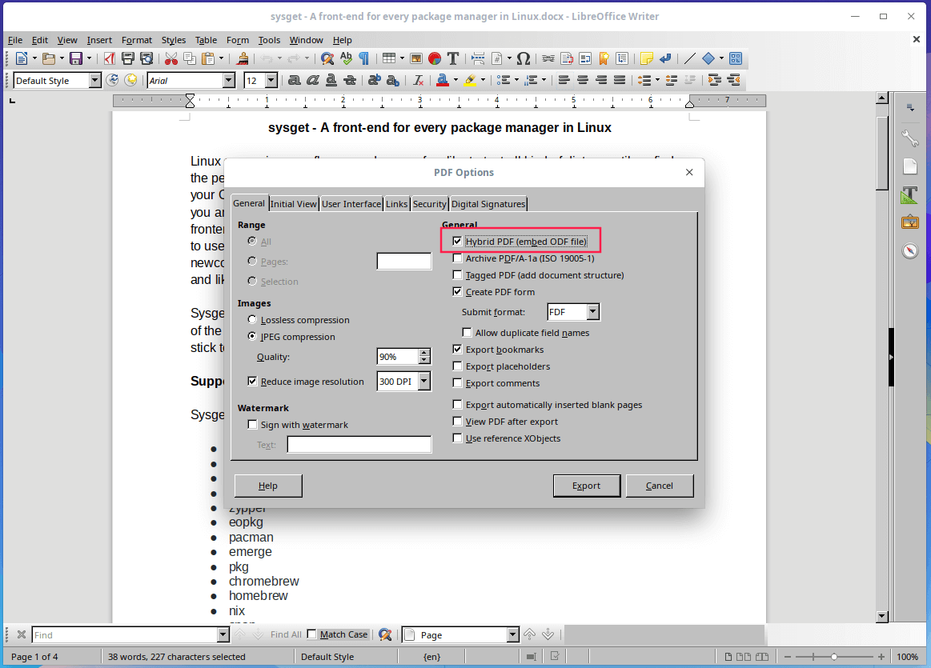
Task: Click the Underline formatting icon
Action: coord(331,80)
